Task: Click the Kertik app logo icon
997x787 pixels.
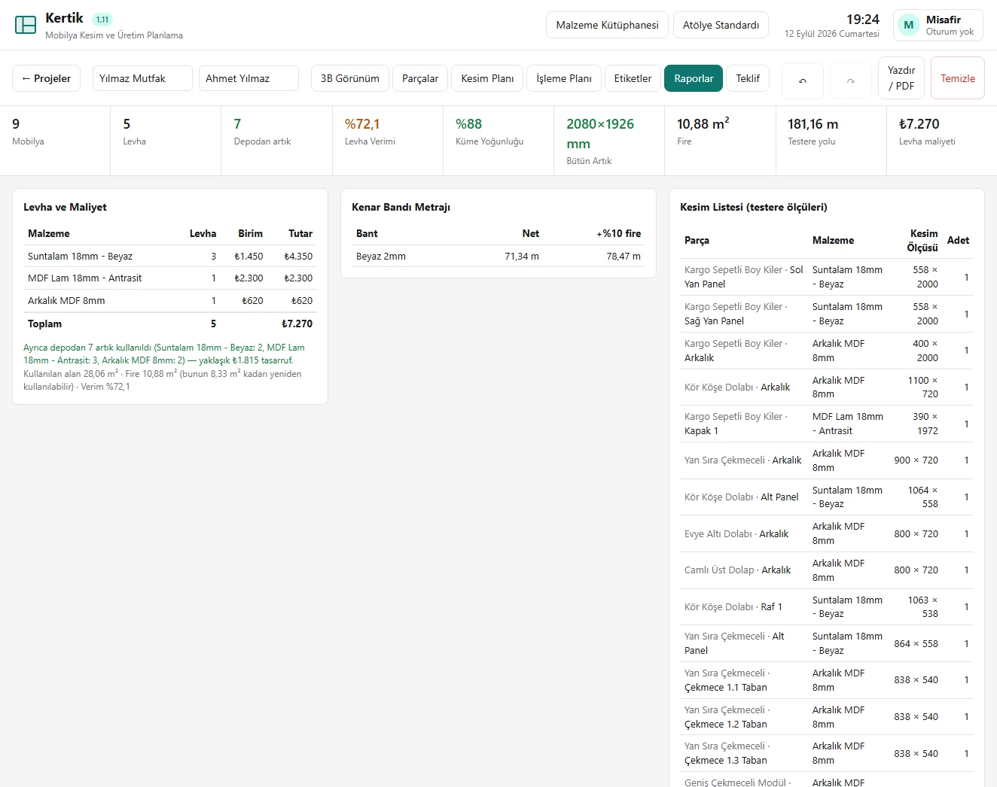Action: [x=26, y=25]
